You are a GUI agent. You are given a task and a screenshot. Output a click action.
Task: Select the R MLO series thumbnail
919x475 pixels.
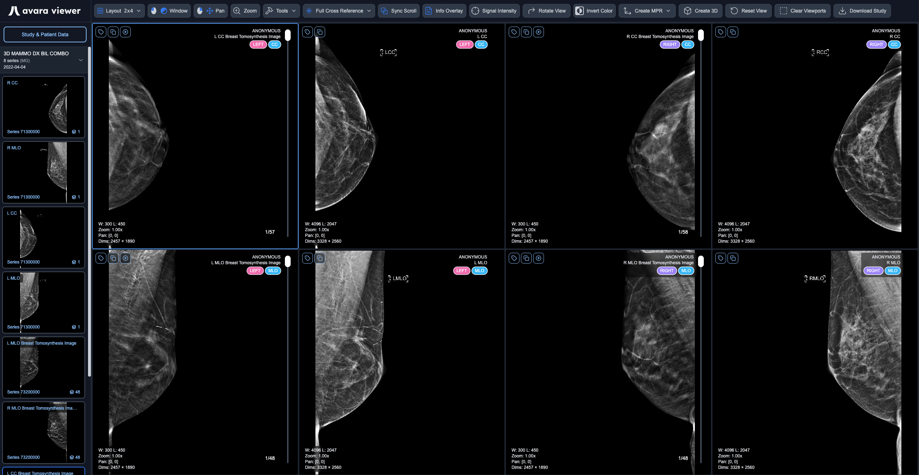[43, 172]
